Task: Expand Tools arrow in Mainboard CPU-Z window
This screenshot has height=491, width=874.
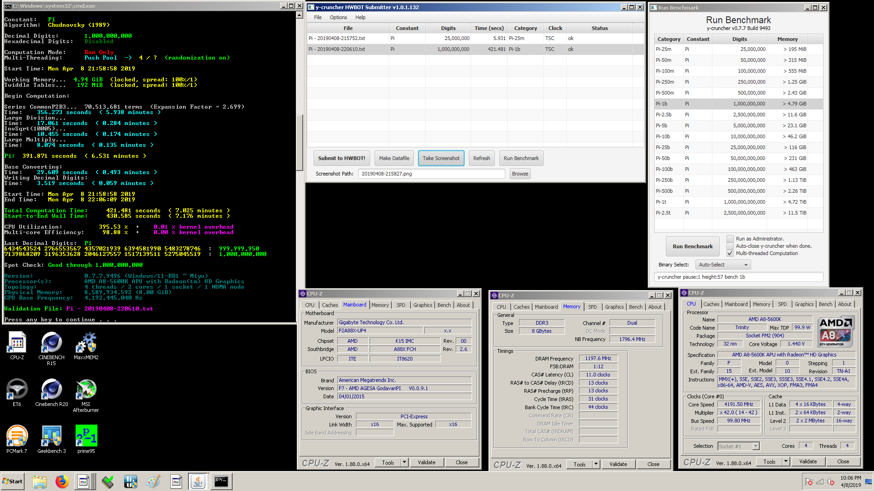Action: click(404, 462)
